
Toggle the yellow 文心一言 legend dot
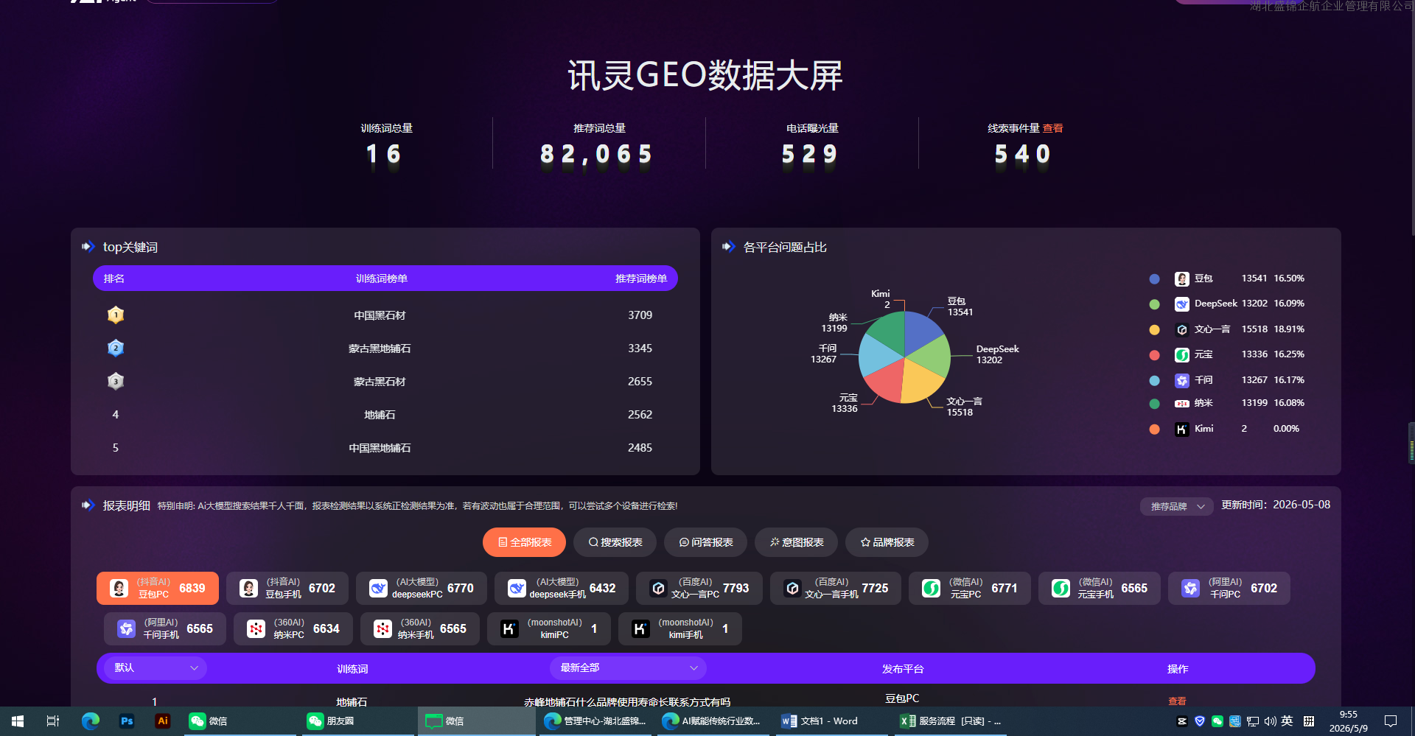[1155, 329]
